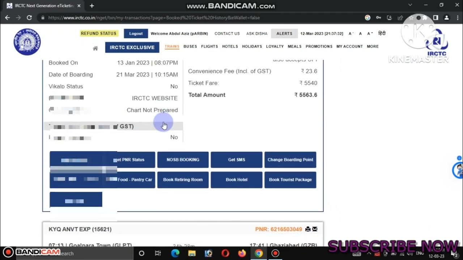Click the browser address bar URL
Image resolution: width=463 pixels, height=260 pixels.
tap(154, 17)
